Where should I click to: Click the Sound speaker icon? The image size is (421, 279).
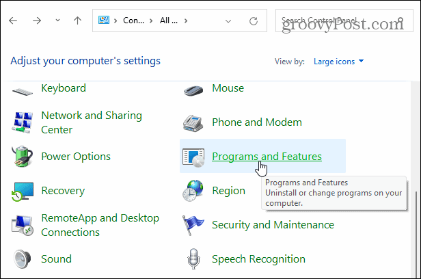pyautogui.click(x=23, y=259)
